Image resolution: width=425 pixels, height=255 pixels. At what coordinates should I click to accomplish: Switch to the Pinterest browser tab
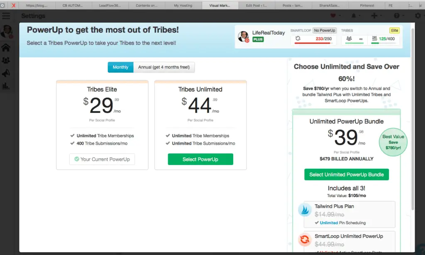[367, 5]
